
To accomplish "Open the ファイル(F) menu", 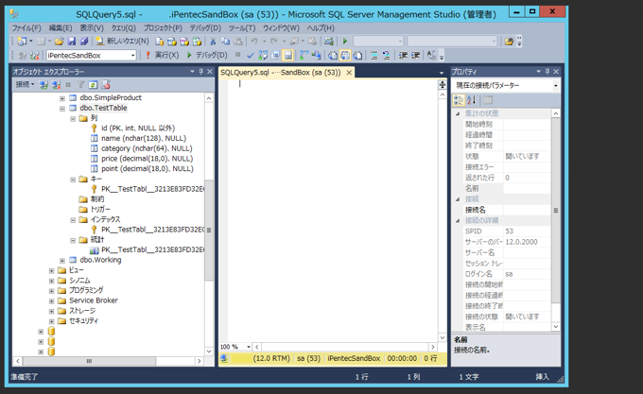I will 26,27.
